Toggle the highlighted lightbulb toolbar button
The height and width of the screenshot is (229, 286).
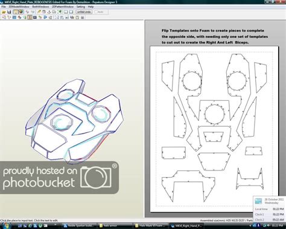16,12
